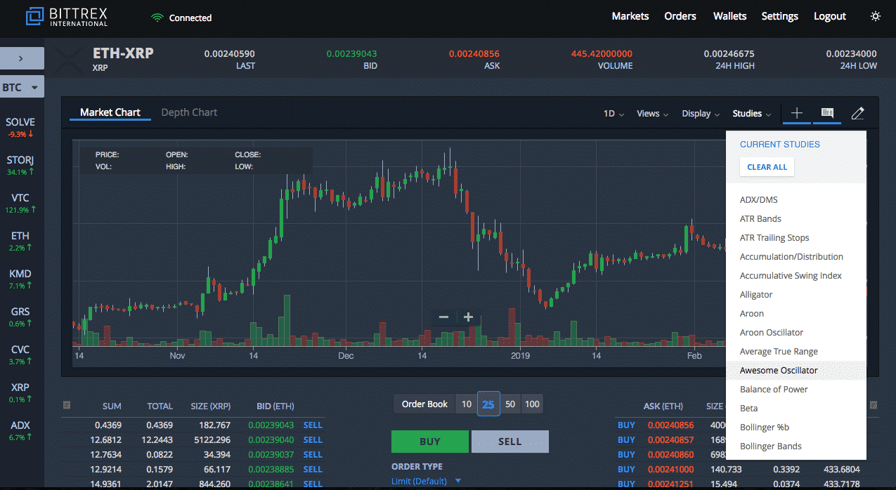Set order book depth to 10
The height and width of the screenshot is (490, 896).
click(x=467, y=404)
